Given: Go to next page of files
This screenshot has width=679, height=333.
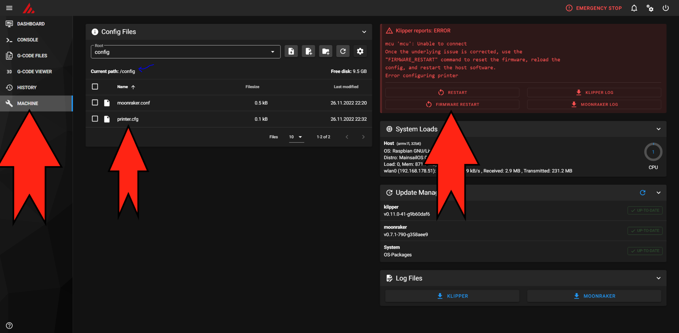Looking at the screenshot, I should (363, 137).
